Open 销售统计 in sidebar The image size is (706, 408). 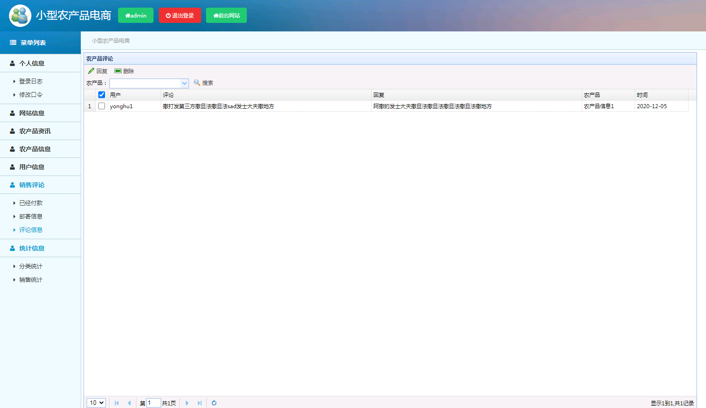[x=31, y=280]
